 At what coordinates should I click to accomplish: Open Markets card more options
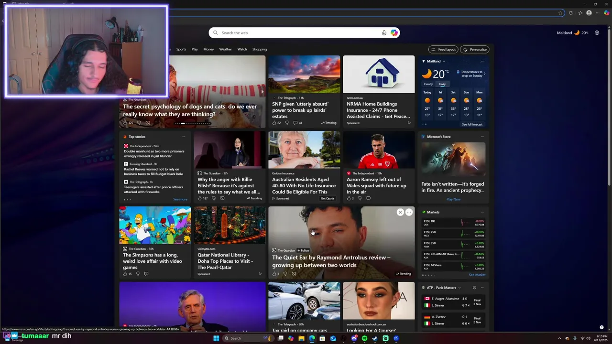coord(482,212)
